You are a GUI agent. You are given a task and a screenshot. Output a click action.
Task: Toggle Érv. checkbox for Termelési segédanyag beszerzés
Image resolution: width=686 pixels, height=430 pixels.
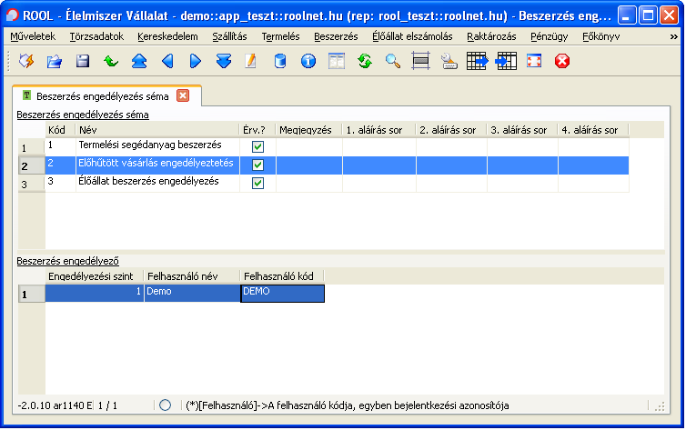(x=258, y=147)
